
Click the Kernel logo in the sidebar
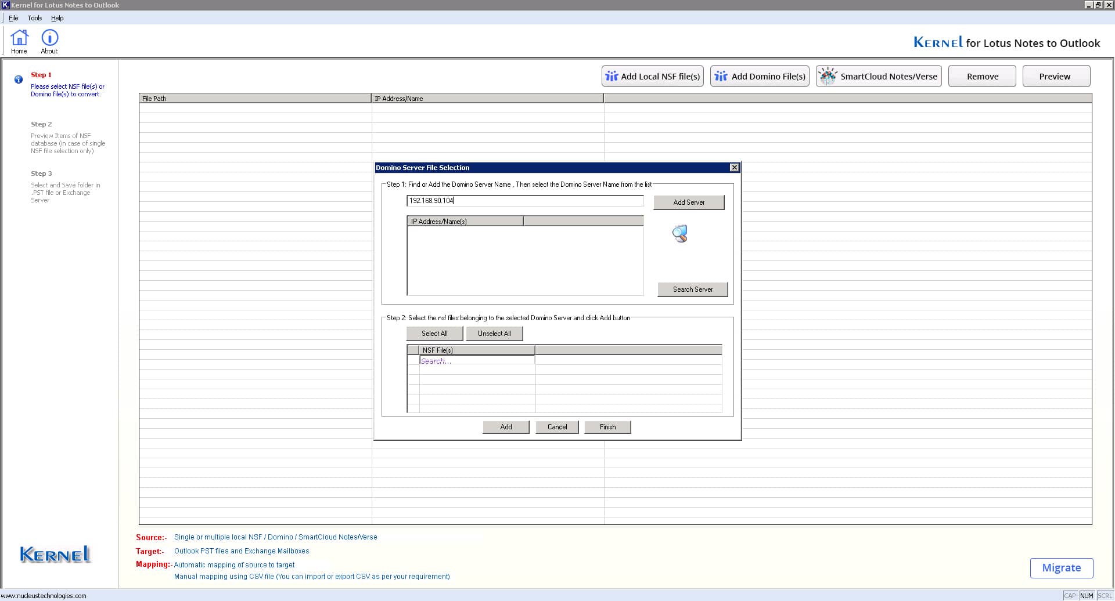[55, 555]
